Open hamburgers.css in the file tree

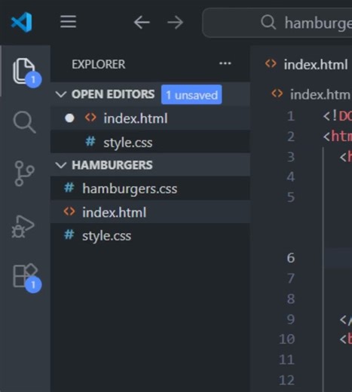pyautogui.click(x=150, y=188)
